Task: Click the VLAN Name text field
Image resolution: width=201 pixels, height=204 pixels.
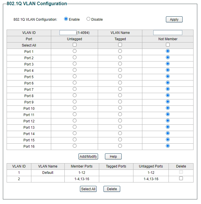Action: pos(168,32)
